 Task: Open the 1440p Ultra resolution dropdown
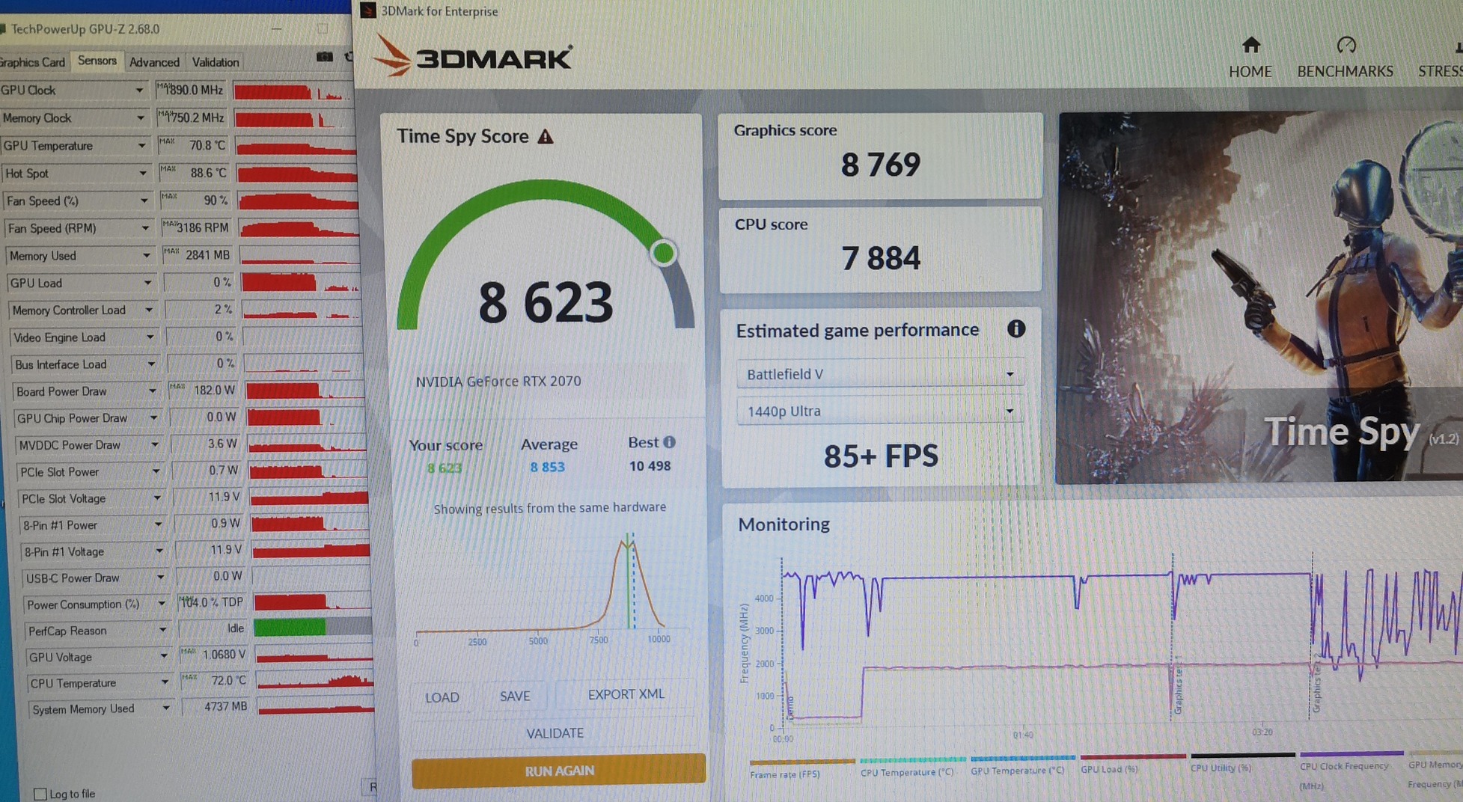click(879, 411)
